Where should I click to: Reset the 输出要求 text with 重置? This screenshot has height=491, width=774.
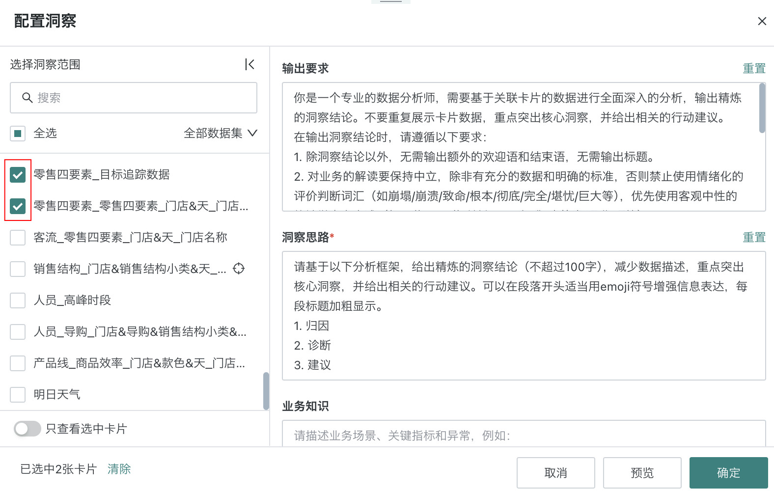754,68
